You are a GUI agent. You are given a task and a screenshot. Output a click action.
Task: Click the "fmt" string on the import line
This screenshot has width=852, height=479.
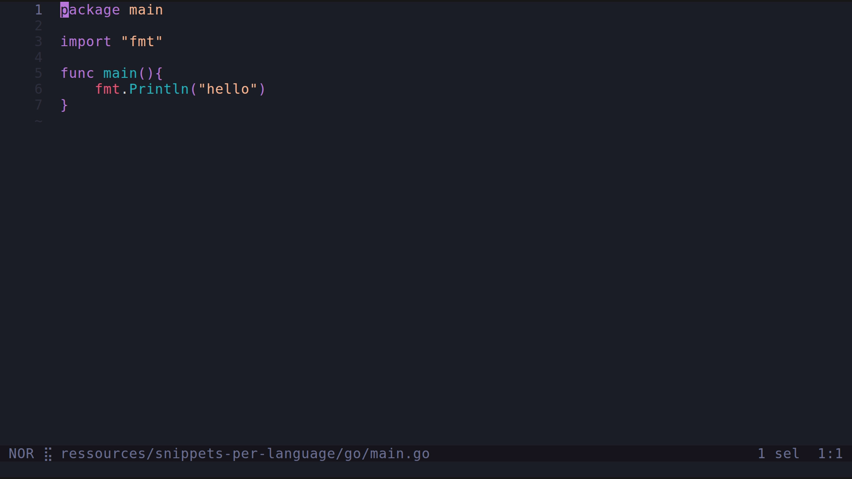pos(142,42)
